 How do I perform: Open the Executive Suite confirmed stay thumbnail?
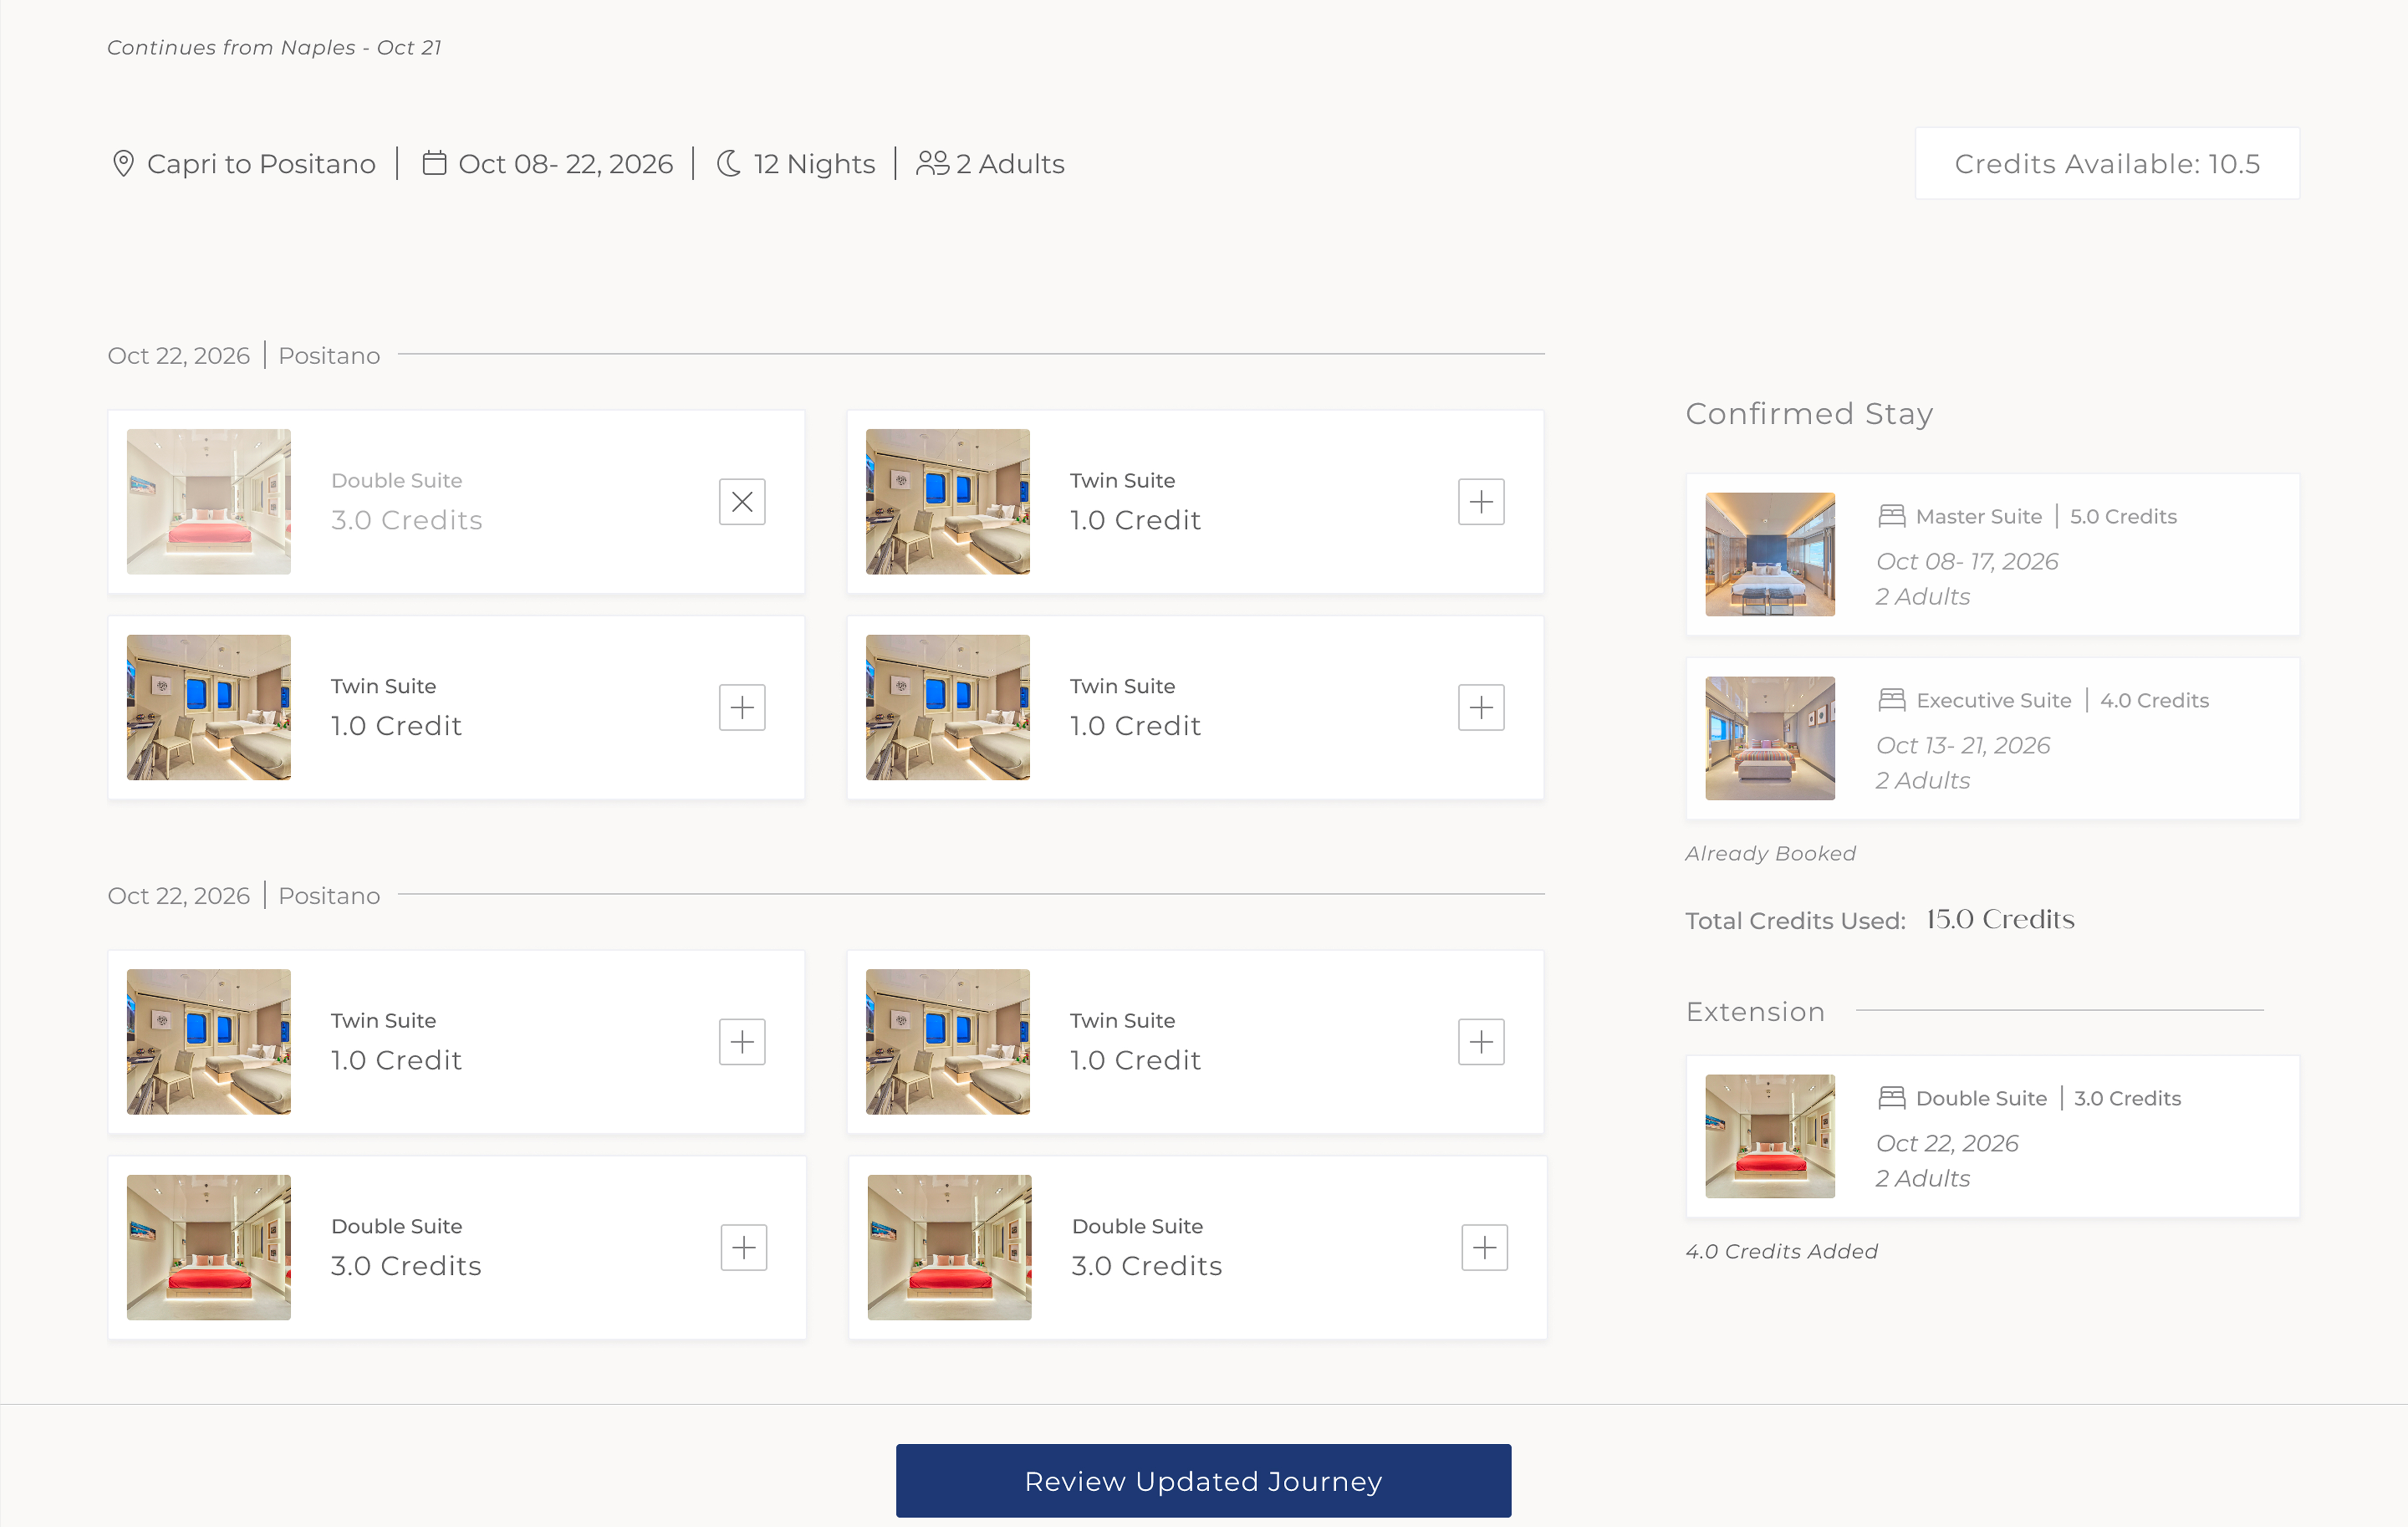[x=1770, y=738]
